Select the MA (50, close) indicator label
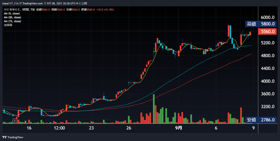The height and width of the screenshot is (141, 280). 13,17
